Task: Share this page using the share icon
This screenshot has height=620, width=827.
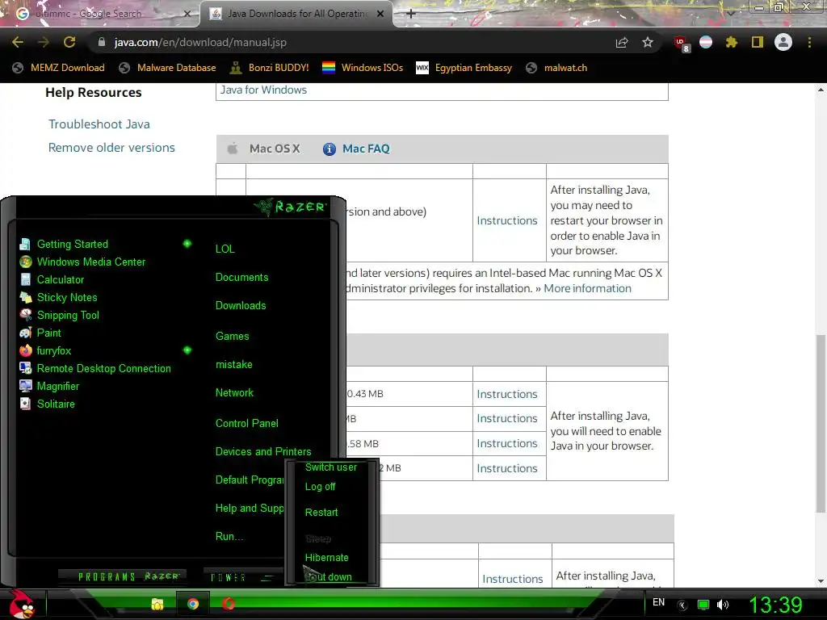Action: pos(622,43)
